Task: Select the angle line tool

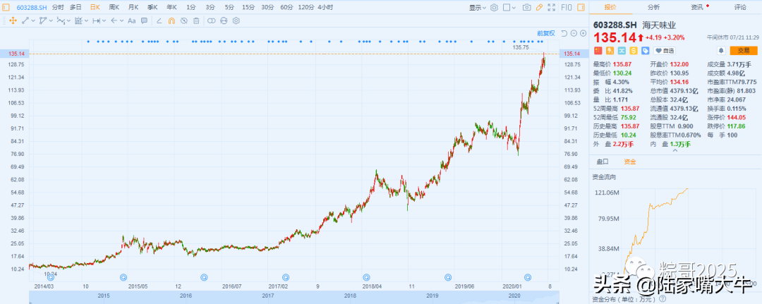Action: (159, 20)
